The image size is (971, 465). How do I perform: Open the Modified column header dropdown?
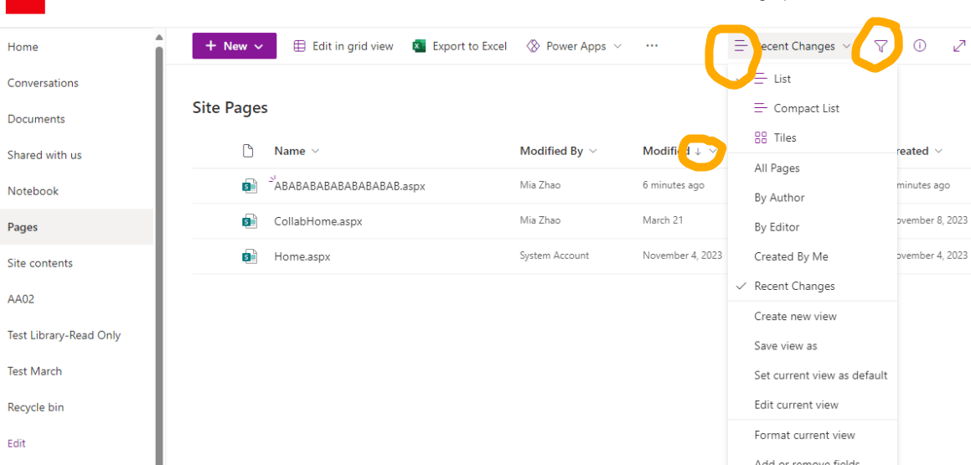pyautogui.click(x=680, y=151)
